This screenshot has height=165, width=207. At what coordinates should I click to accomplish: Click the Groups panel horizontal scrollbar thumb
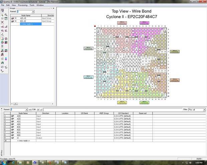pyautogui.click(x=16, y=104)
